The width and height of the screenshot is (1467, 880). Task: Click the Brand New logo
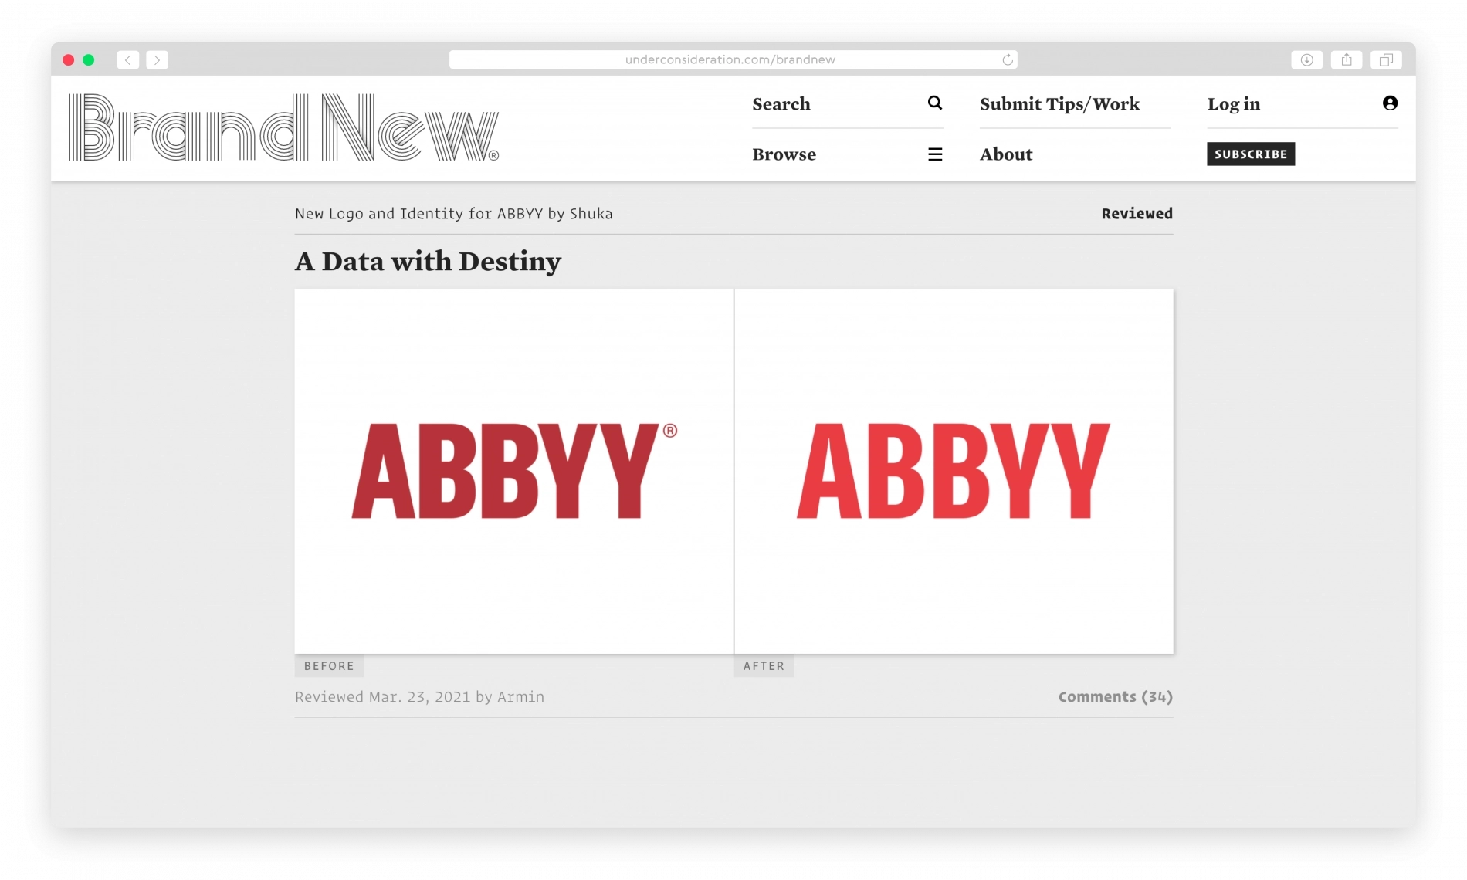[284, 127]
